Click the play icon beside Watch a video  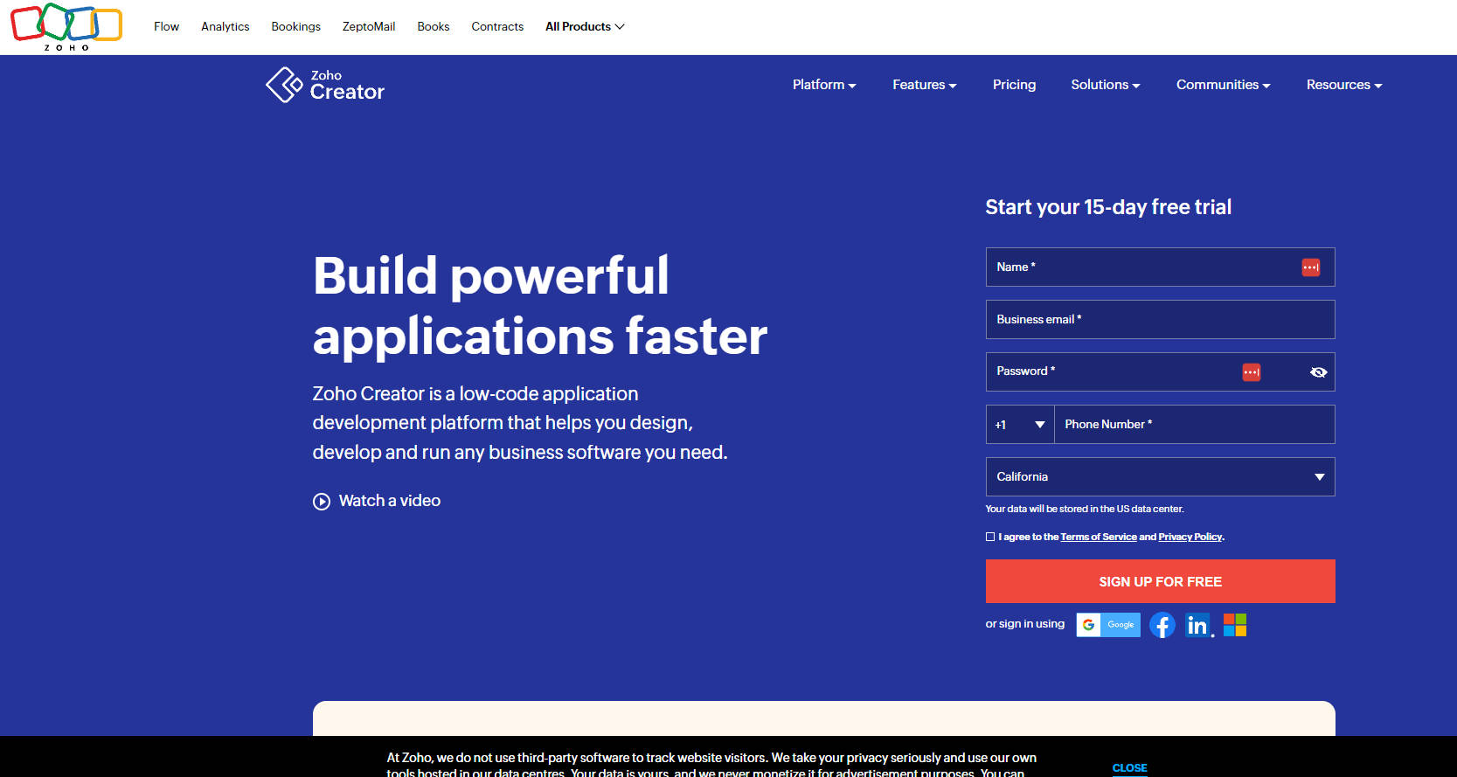[x=322, y=502]
